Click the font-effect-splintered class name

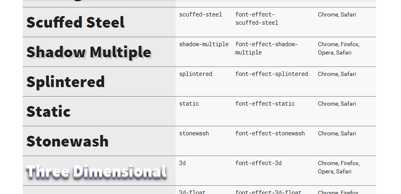click(x=272, y=74)
